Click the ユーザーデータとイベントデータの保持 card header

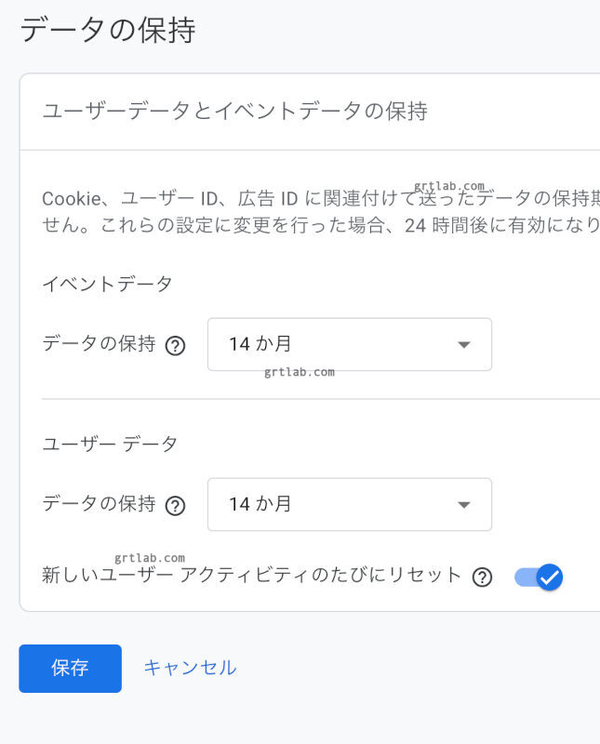234,112
